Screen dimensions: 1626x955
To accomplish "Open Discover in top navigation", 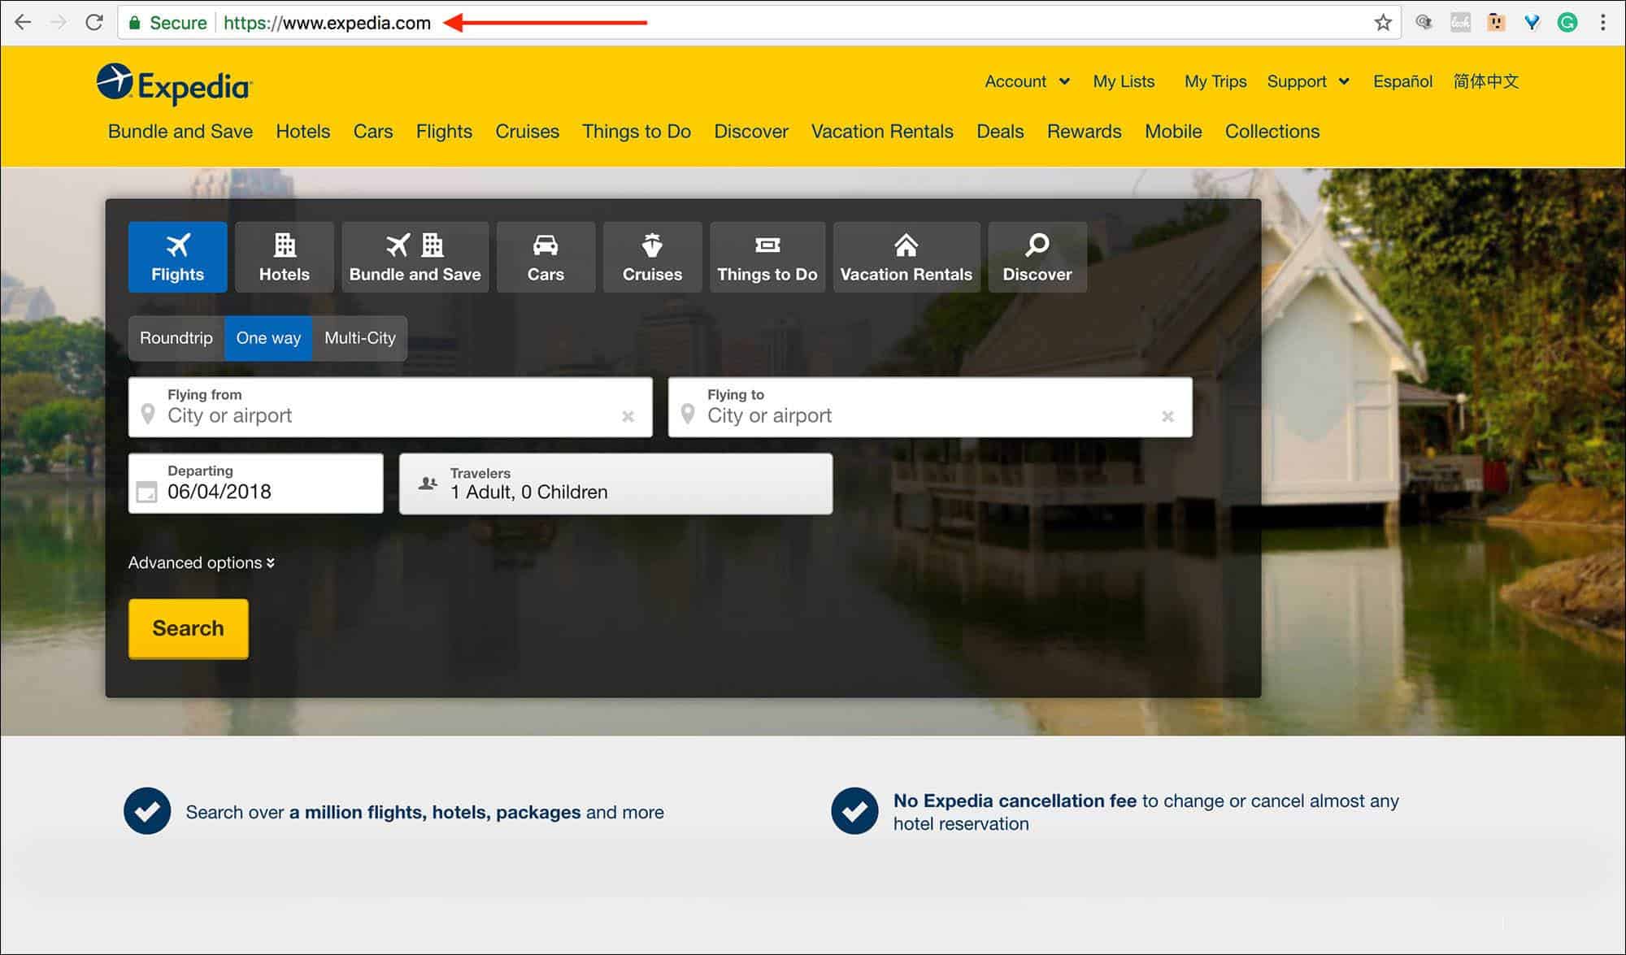I will tap(751, 132).
